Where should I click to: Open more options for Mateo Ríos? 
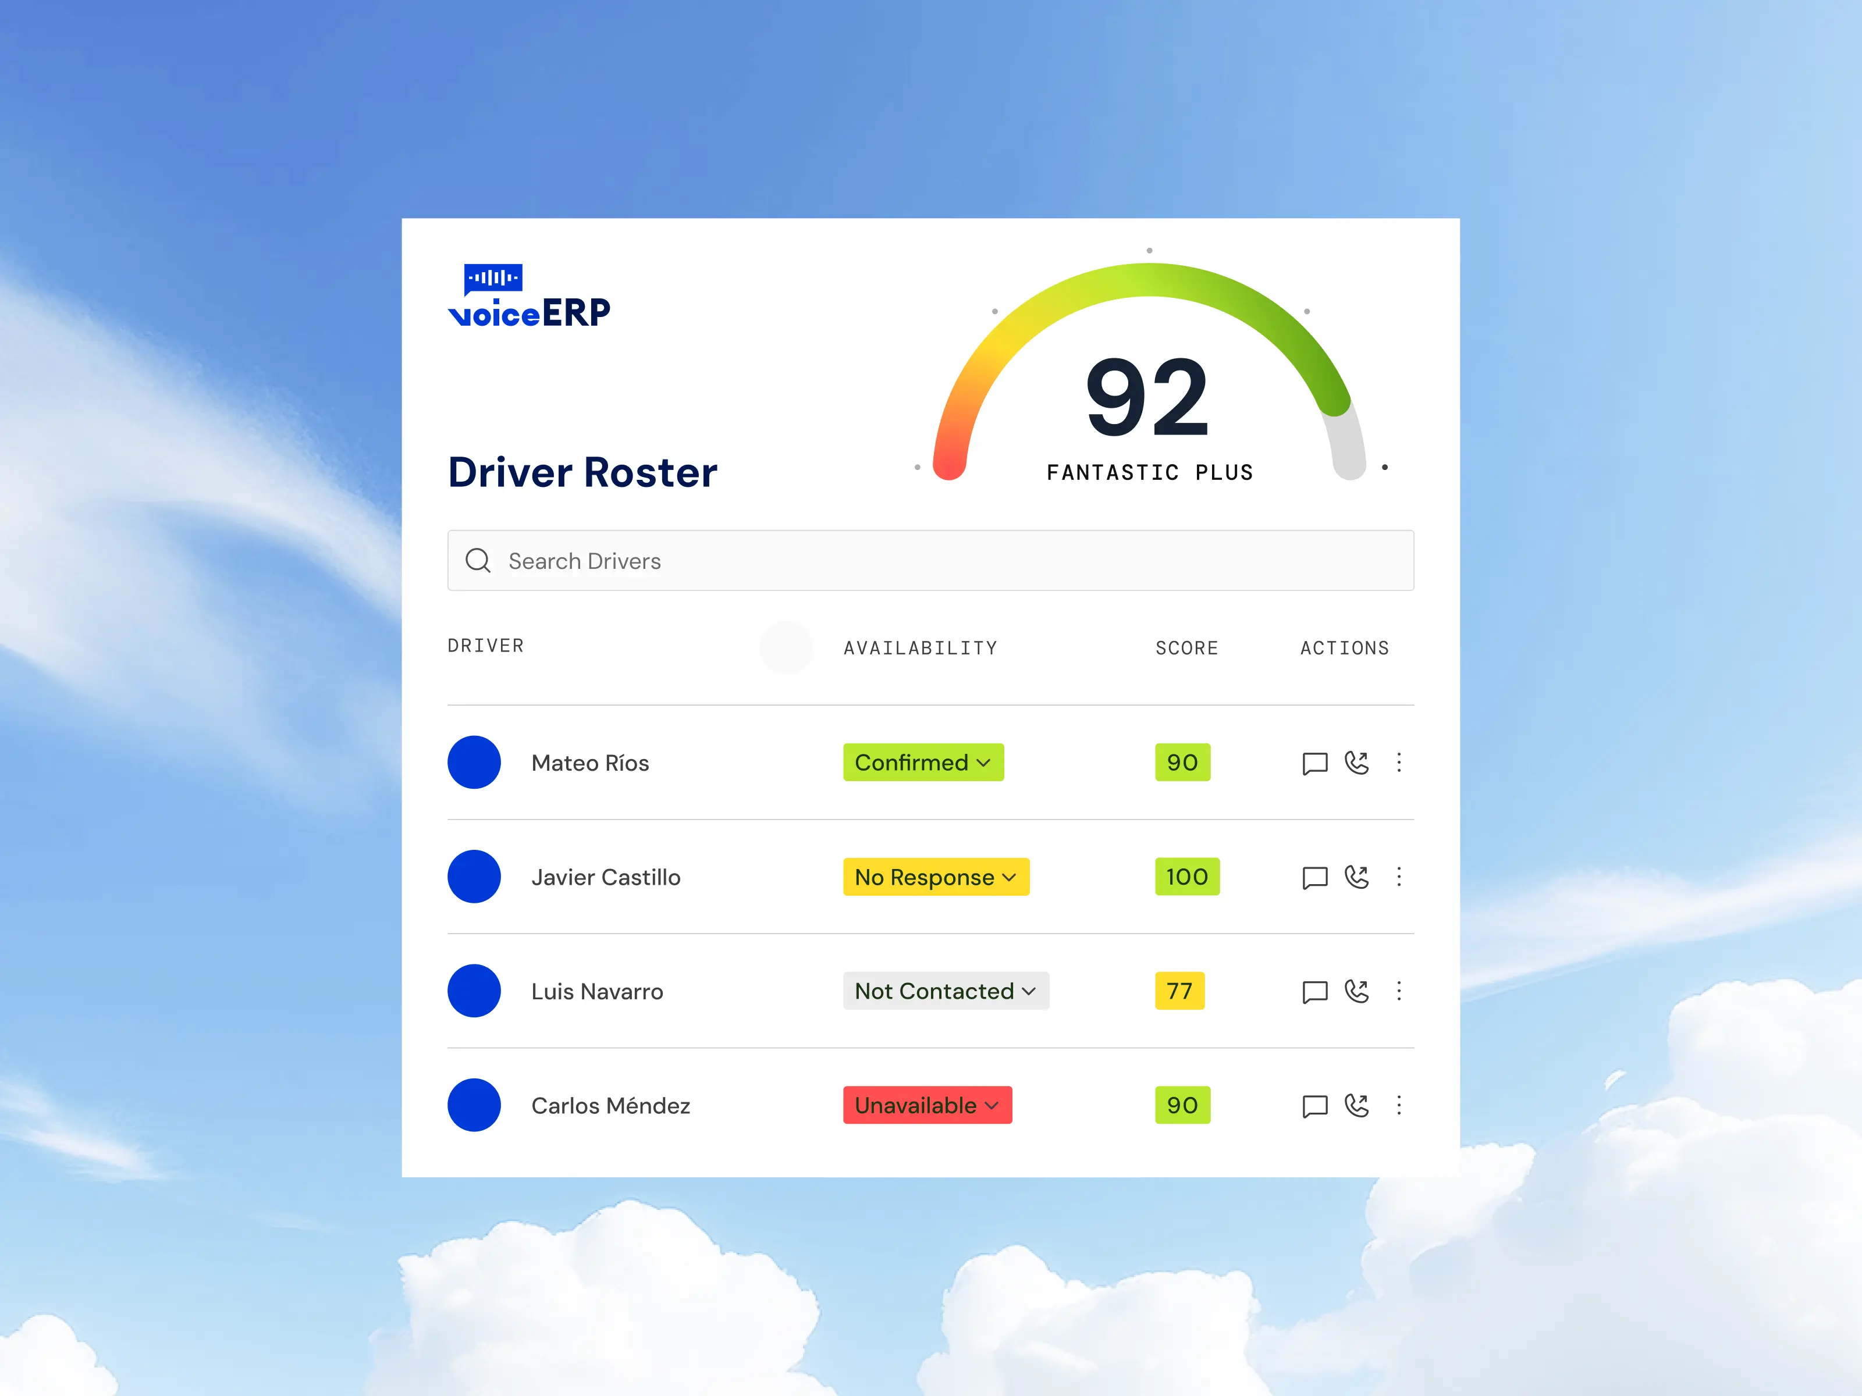(1399, 763)
